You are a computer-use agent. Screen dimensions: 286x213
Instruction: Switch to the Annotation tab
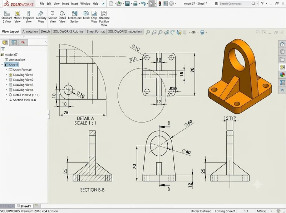[x=30, y=31]
